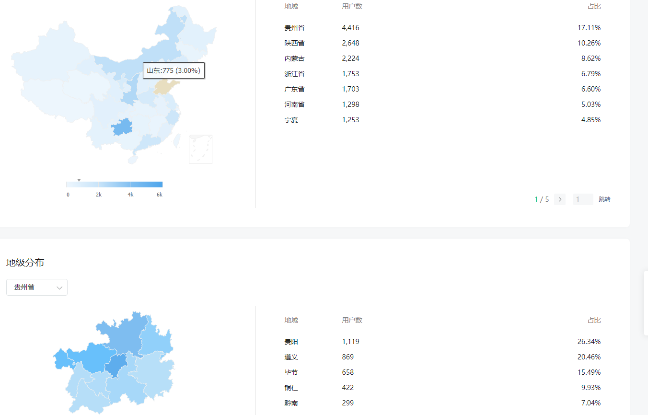Click the 跳转 jump link

click(x=604, y=199)
